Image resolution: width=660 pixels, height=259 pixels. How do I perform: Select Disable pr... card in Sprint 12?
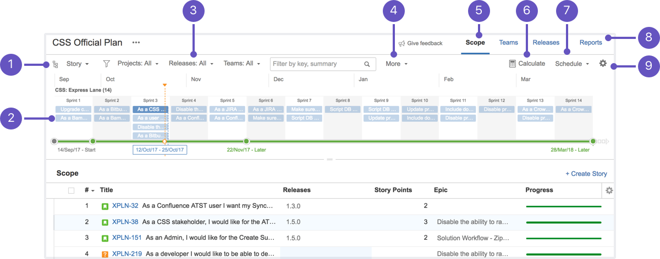tap(497, 109)
